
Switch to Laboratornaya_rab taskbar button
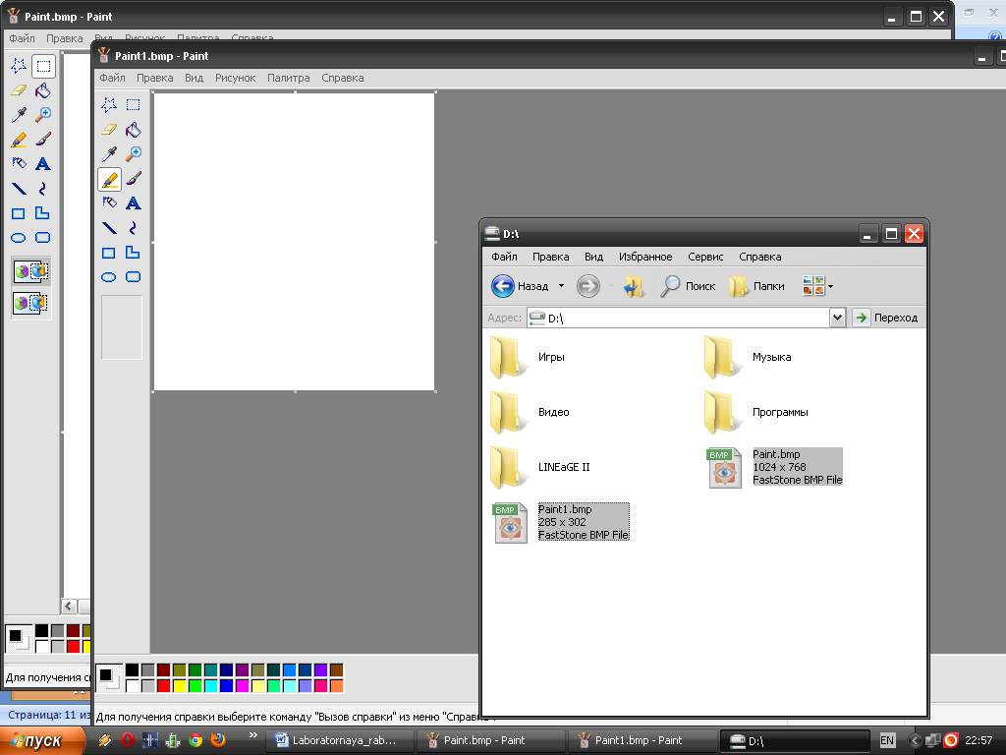(x=340, y=740)
